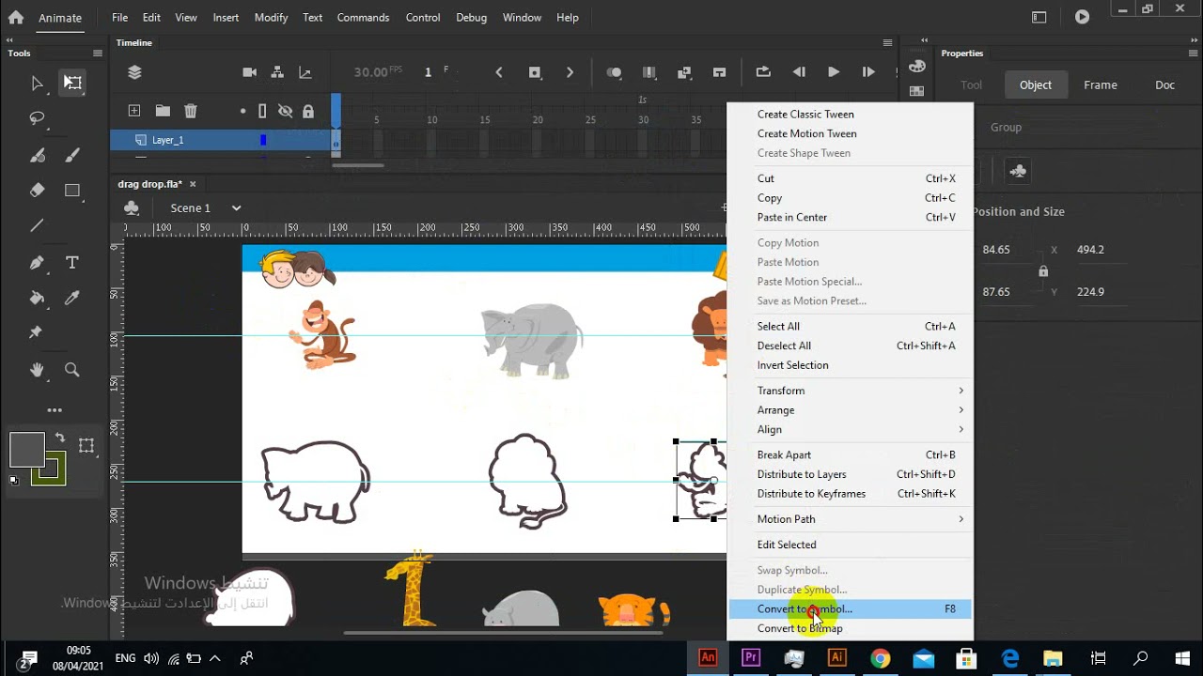Select the Selection arrow tool
The height and width of the screenshot is (676, 1203).
37,84
